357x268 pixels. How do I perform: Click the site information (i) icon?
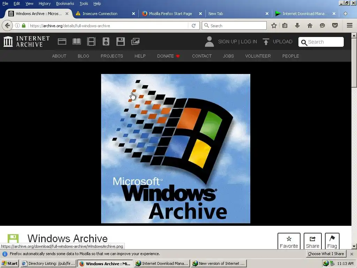point(17,25)
